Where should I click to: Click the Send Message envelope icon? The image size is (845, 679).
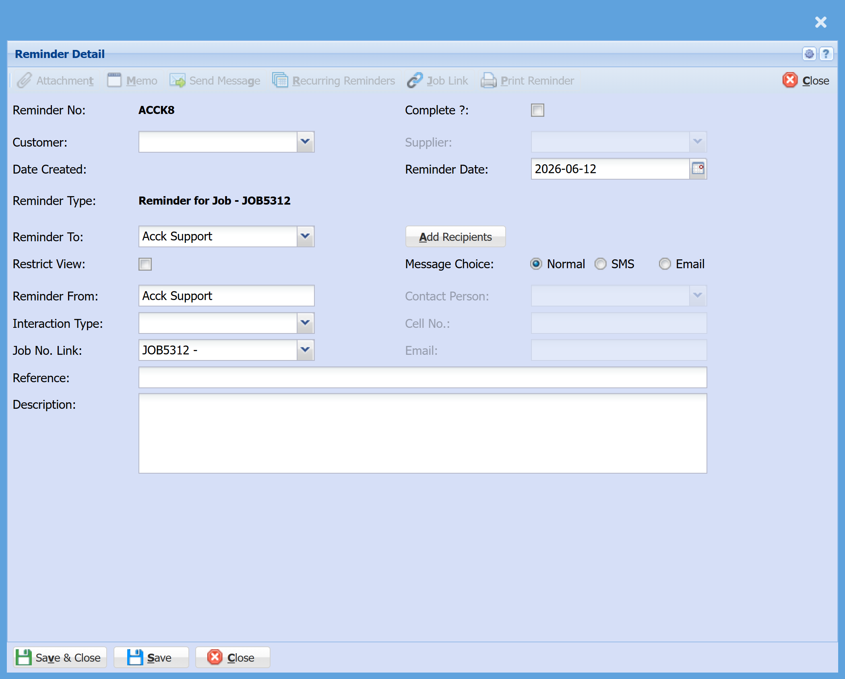coord(177,81)
